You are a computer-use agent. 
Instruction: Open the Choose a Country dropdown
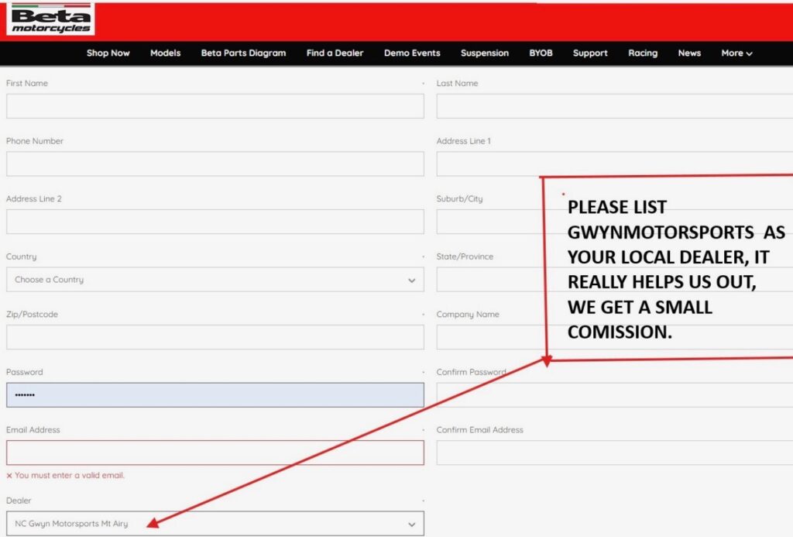[215, 280]
